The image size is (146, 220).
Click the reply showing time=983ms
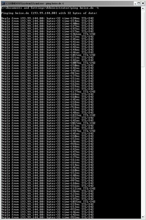[x=47, y=73]
